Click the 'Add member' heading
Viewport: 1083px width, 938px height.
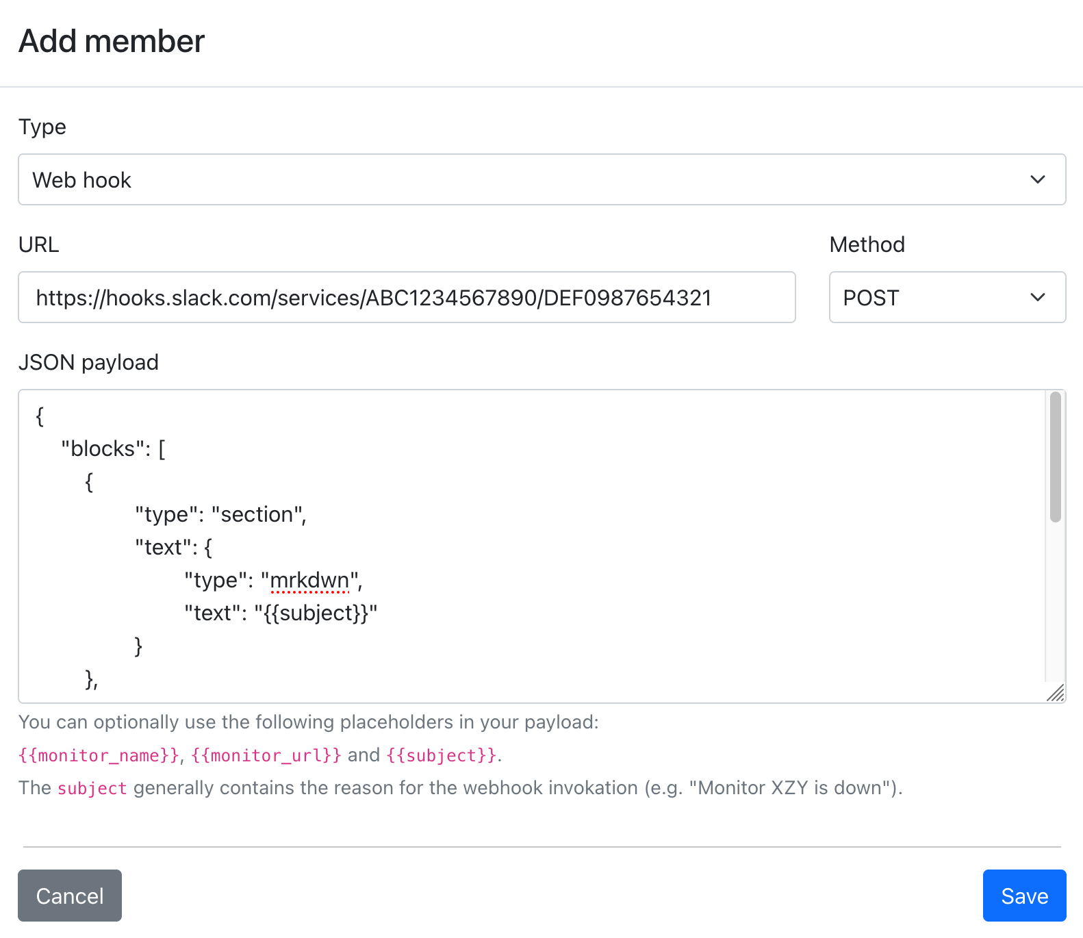(x=112, y=41)
